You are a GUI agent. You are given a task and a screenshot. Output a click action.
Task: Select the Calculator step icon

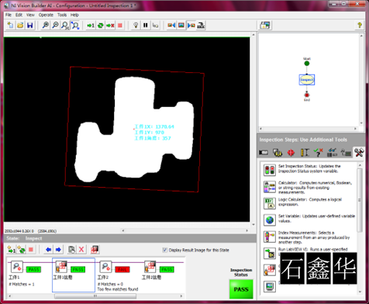click(270, 187)
